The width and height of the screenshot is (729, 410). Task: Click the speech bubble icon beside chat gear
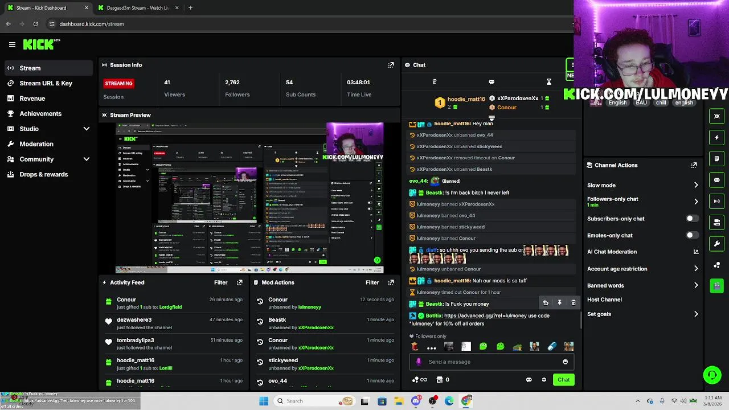tap(529, 380)
